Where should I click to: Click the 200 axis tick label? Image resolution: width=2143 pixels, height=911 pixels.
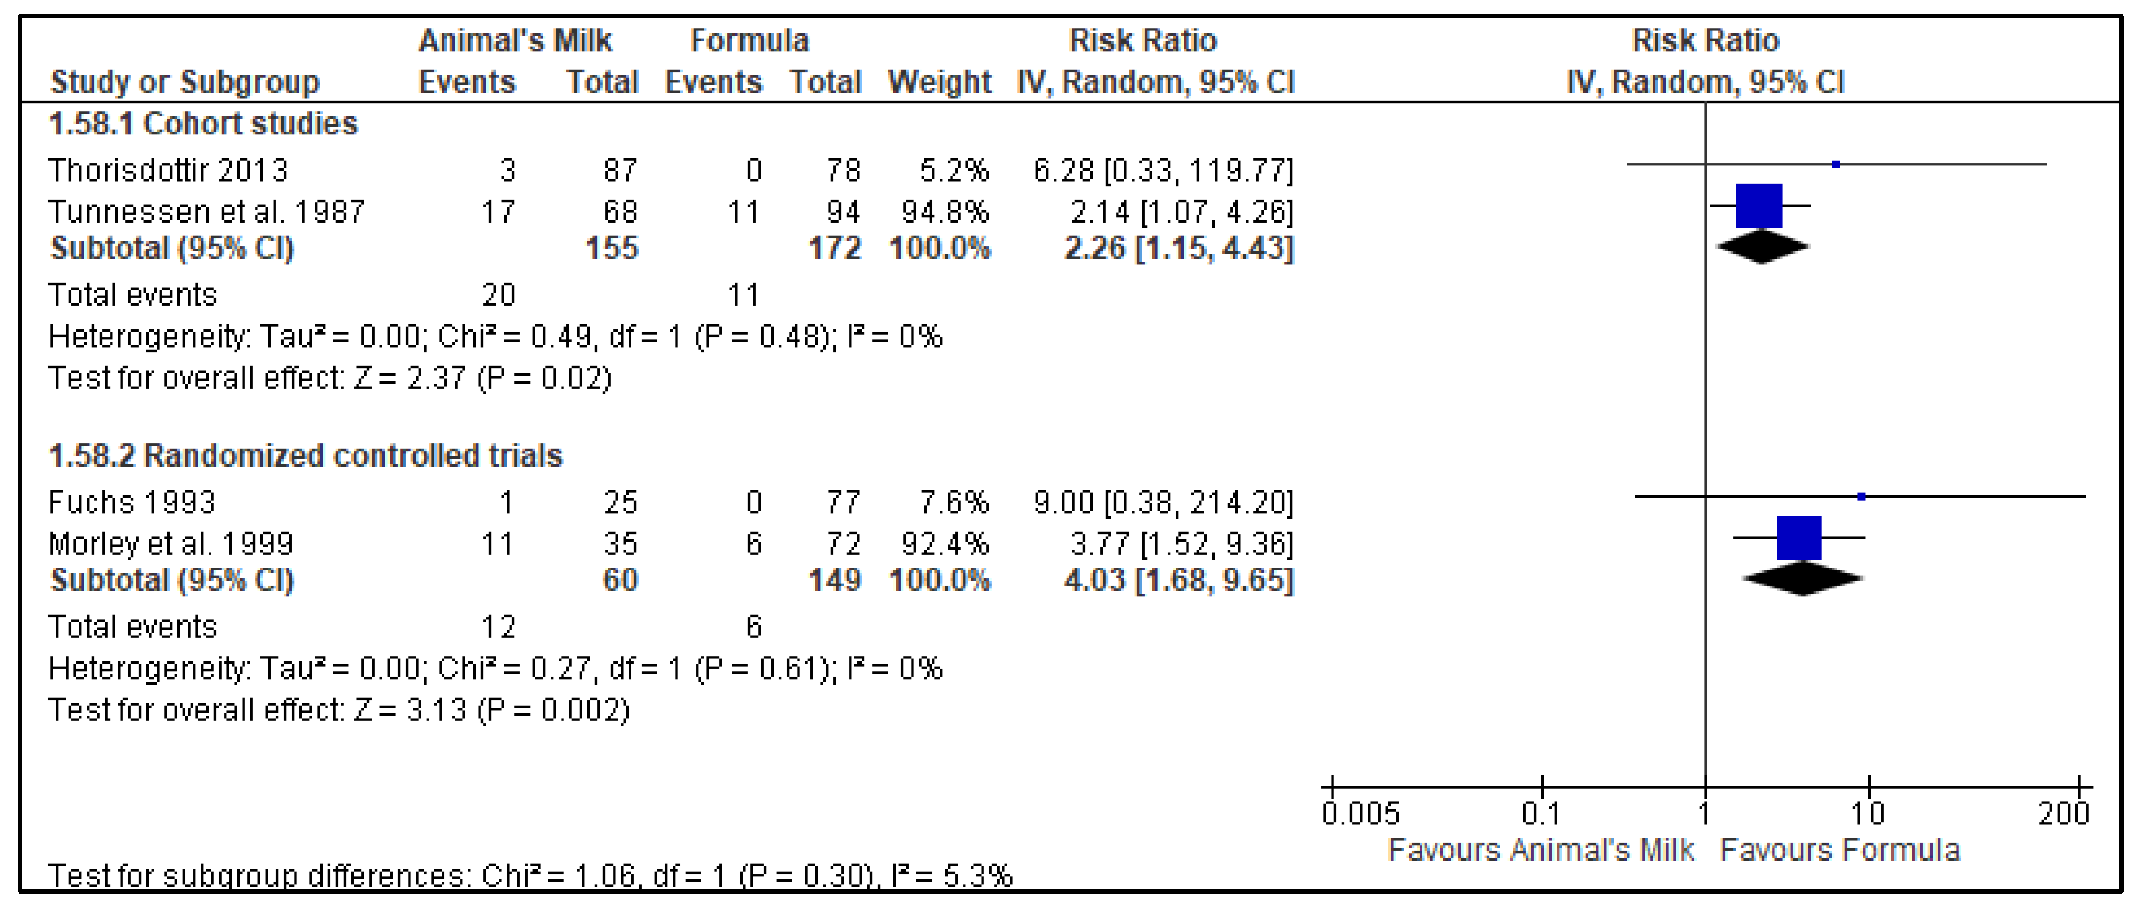[x=2062, y=813]
